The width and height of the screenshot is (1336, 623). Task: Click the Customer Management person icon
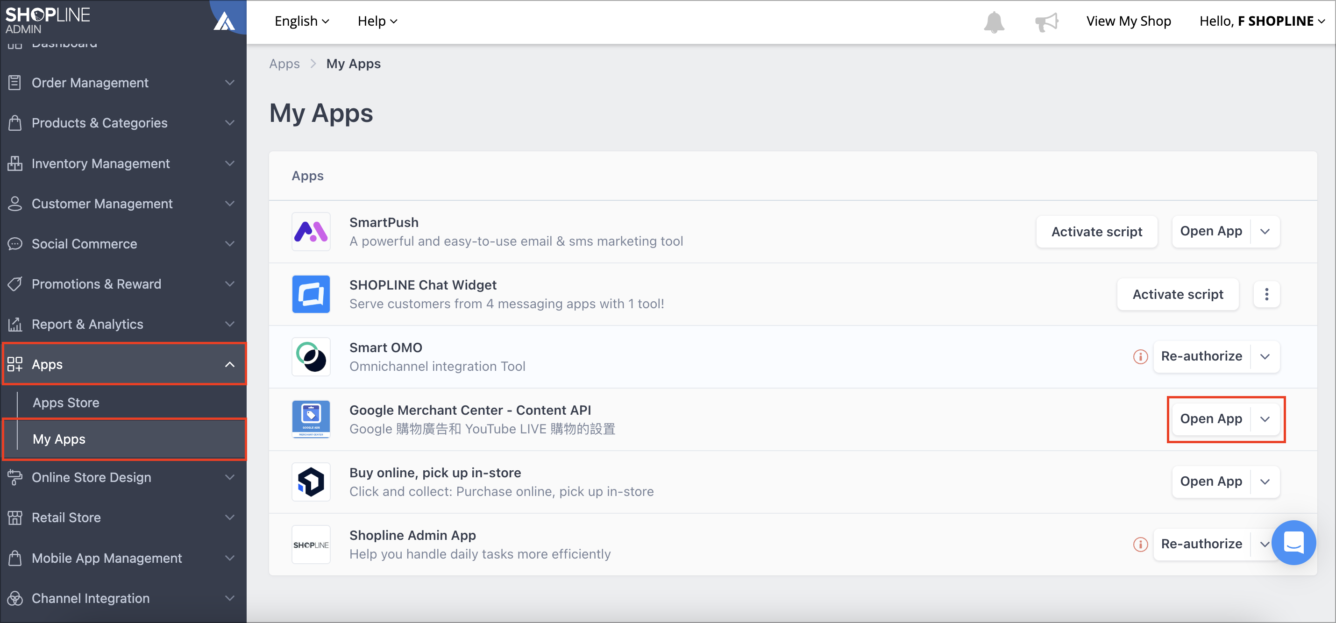[15, 204]
